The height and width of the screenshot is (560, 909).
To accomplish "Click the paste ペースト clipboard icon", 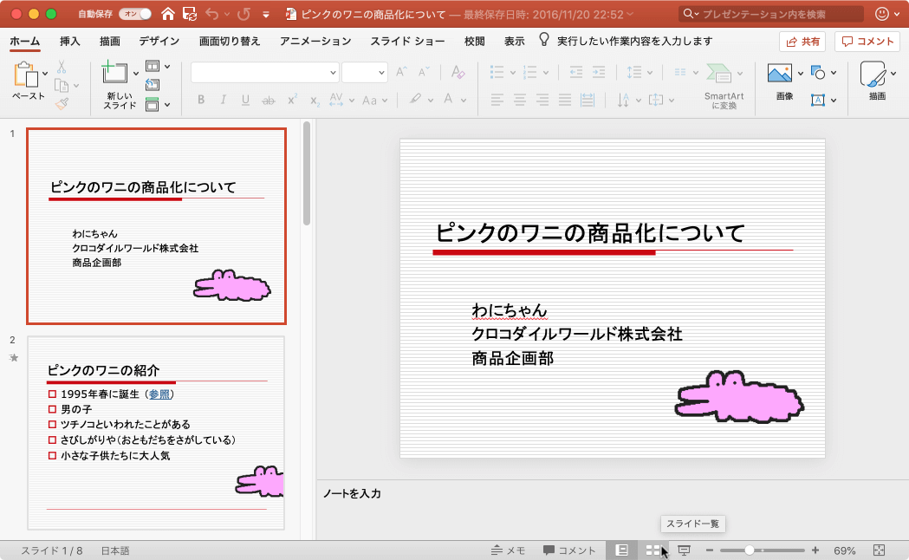I will pyautogui.click(x=26, y=76).
